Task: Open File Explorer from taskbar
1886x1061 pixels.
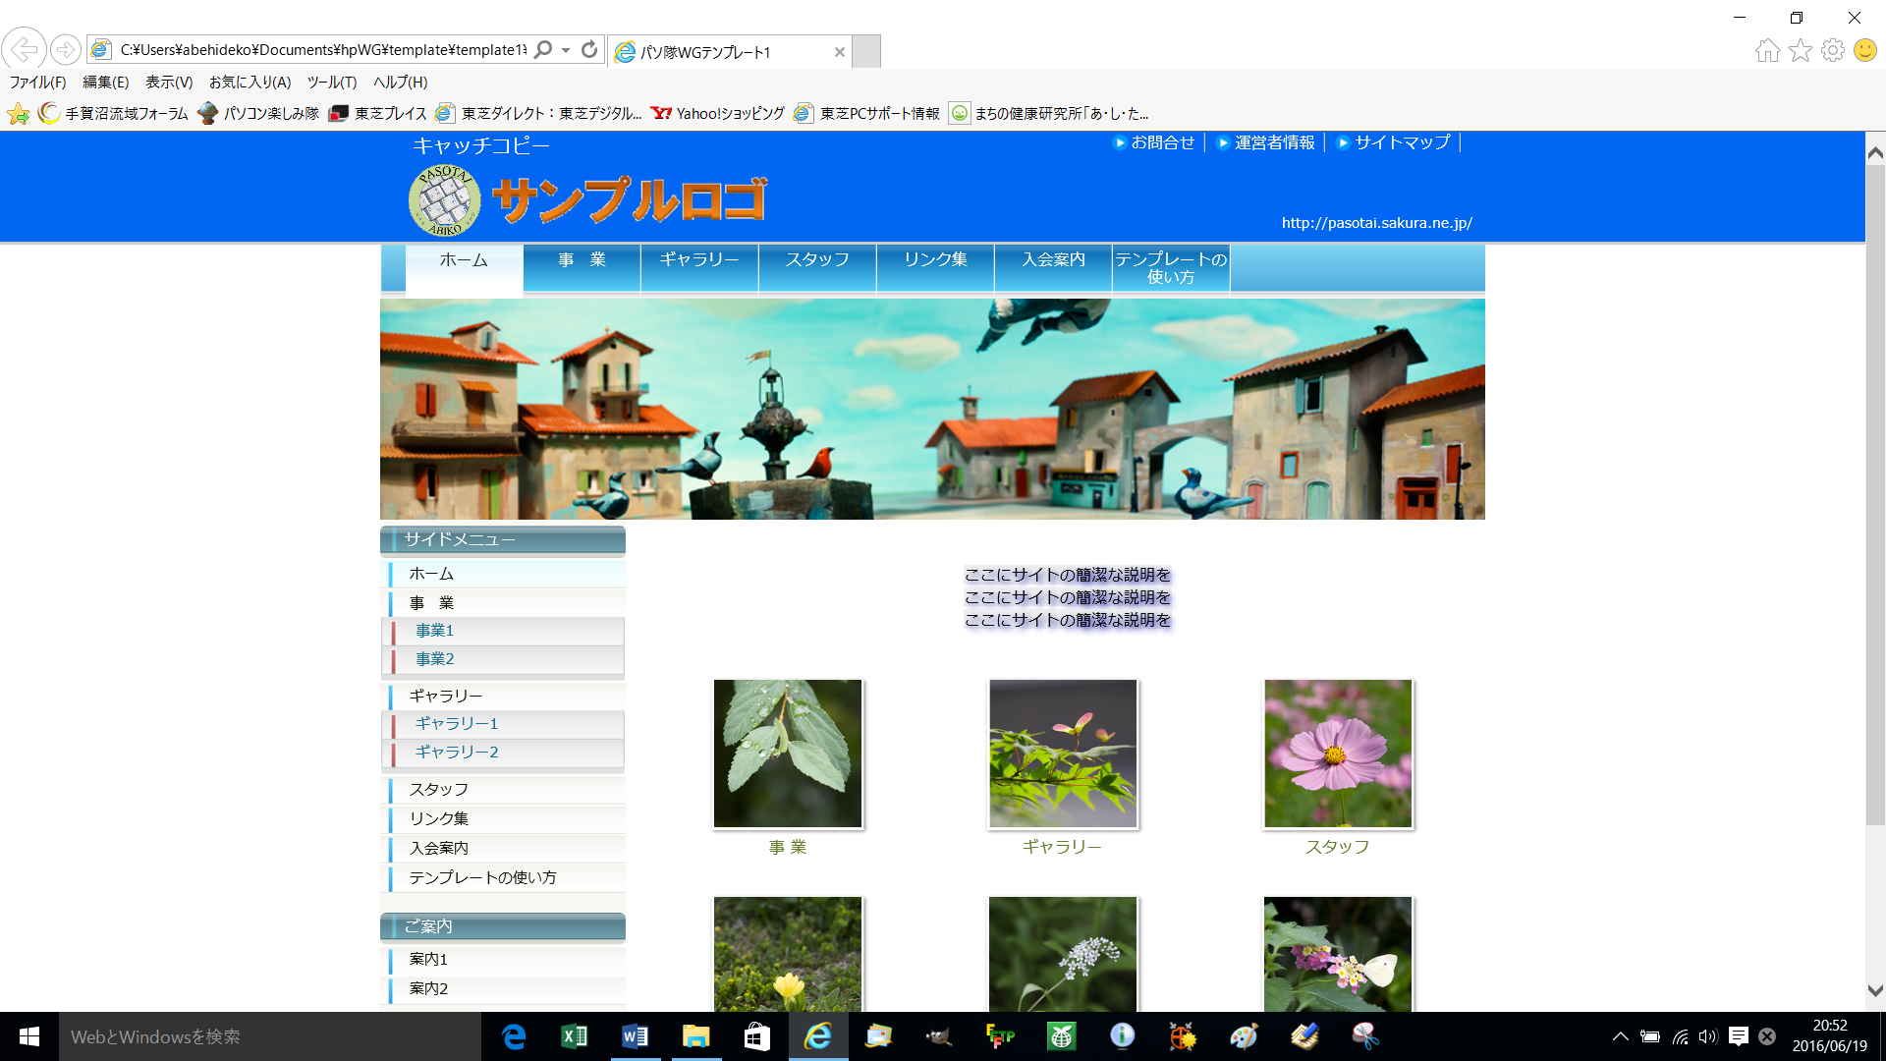Action: 696,1036
